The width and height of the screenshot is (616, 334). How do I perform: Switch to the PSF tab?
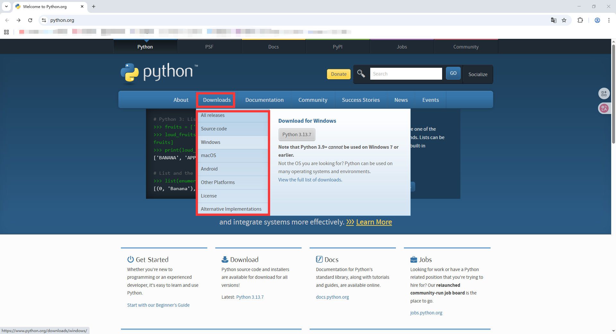click(x=210, y=47)
